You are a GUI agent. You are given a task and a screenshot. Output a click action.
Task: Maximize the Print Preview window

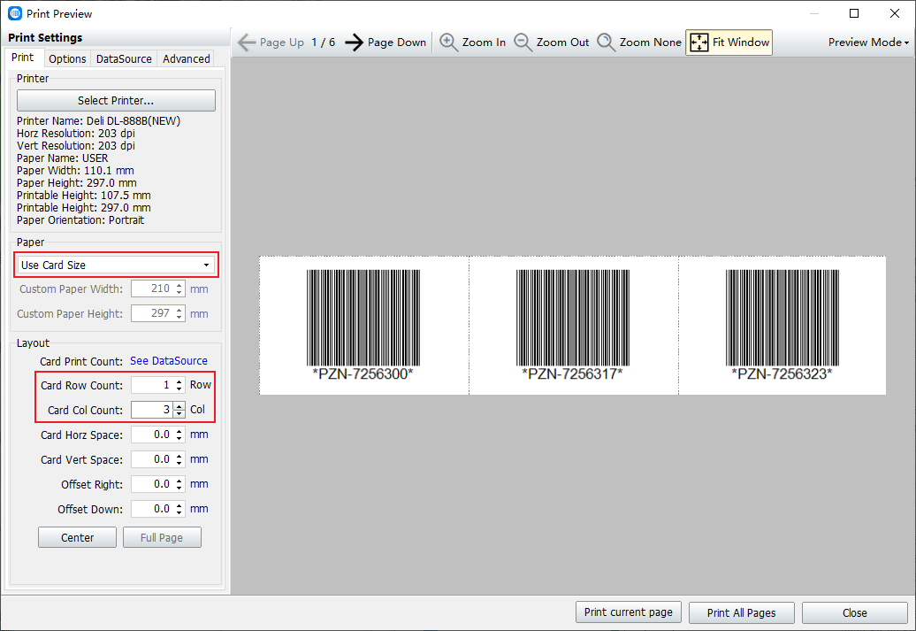854,13
